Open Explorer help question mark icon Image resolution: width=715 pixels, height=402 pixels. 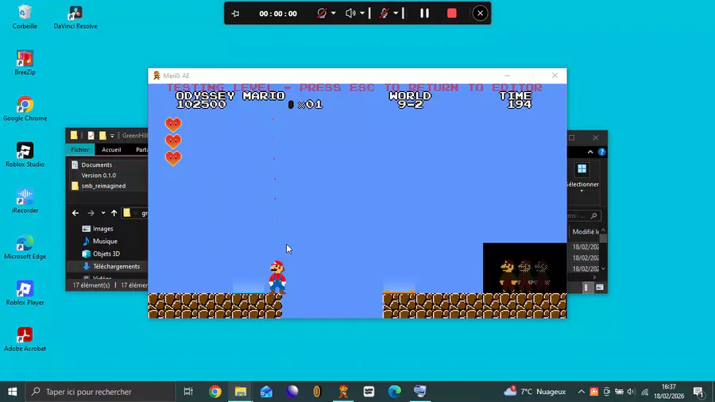click(x=601, y=153)
